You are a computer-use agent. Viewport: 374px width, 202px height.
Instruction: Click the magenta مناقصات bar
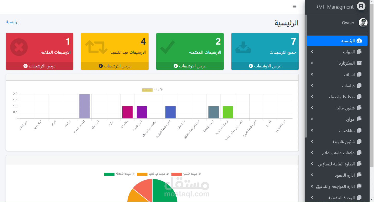pyautogui.click(x=128, y=112)
